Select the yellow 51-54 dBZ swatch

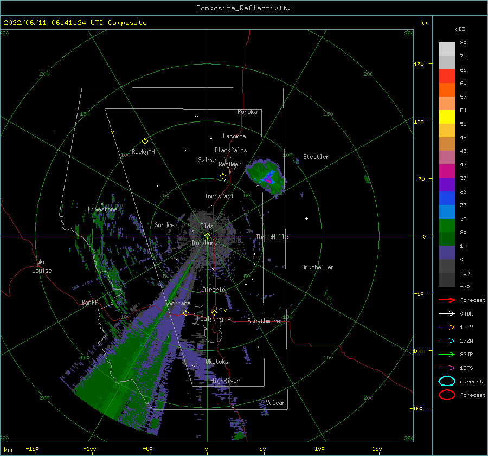[447, 117]
